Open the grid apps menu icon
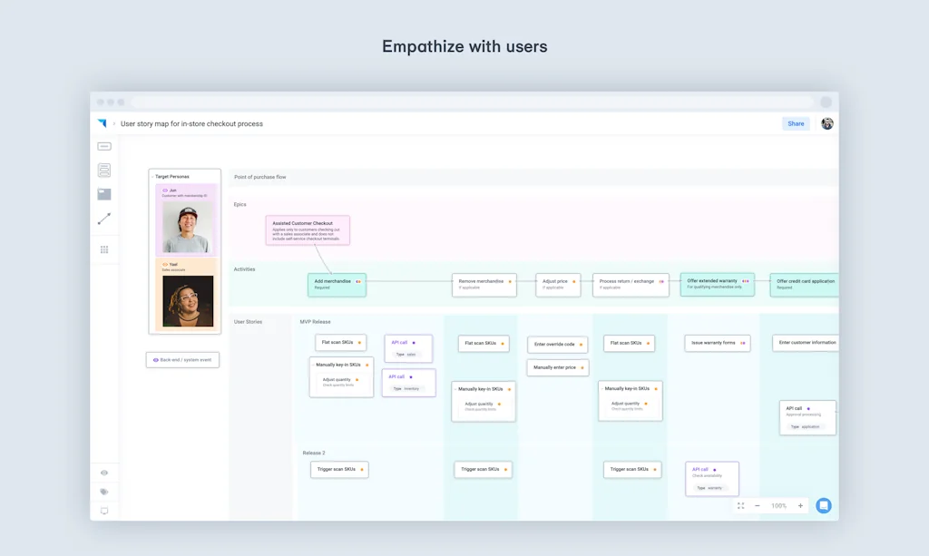The image size is (929, 556). click(104, 249)
